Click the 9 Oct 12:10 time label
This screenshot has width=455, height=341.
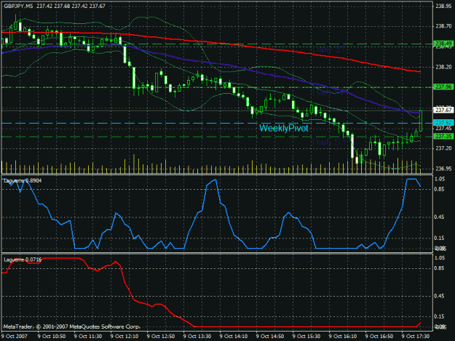(x=124, y=337)
